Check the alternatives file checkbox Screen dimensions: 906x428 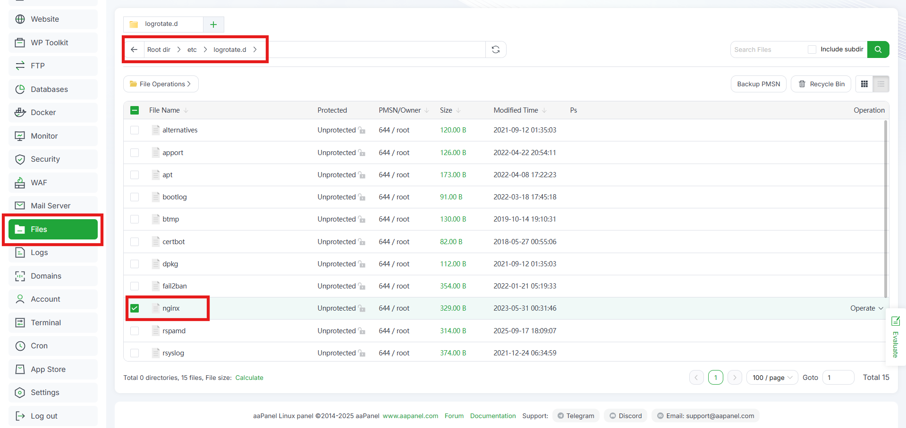click(x=135, y=130)
